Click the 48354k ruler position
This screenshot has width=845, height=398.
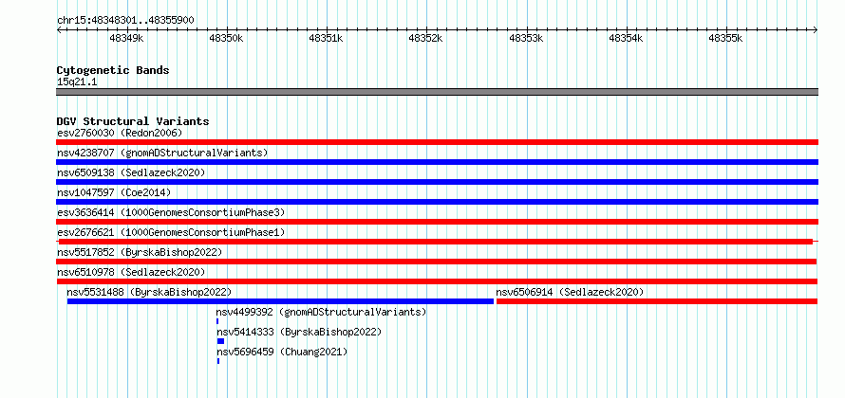pyautogui.click(x=627, y=38)
